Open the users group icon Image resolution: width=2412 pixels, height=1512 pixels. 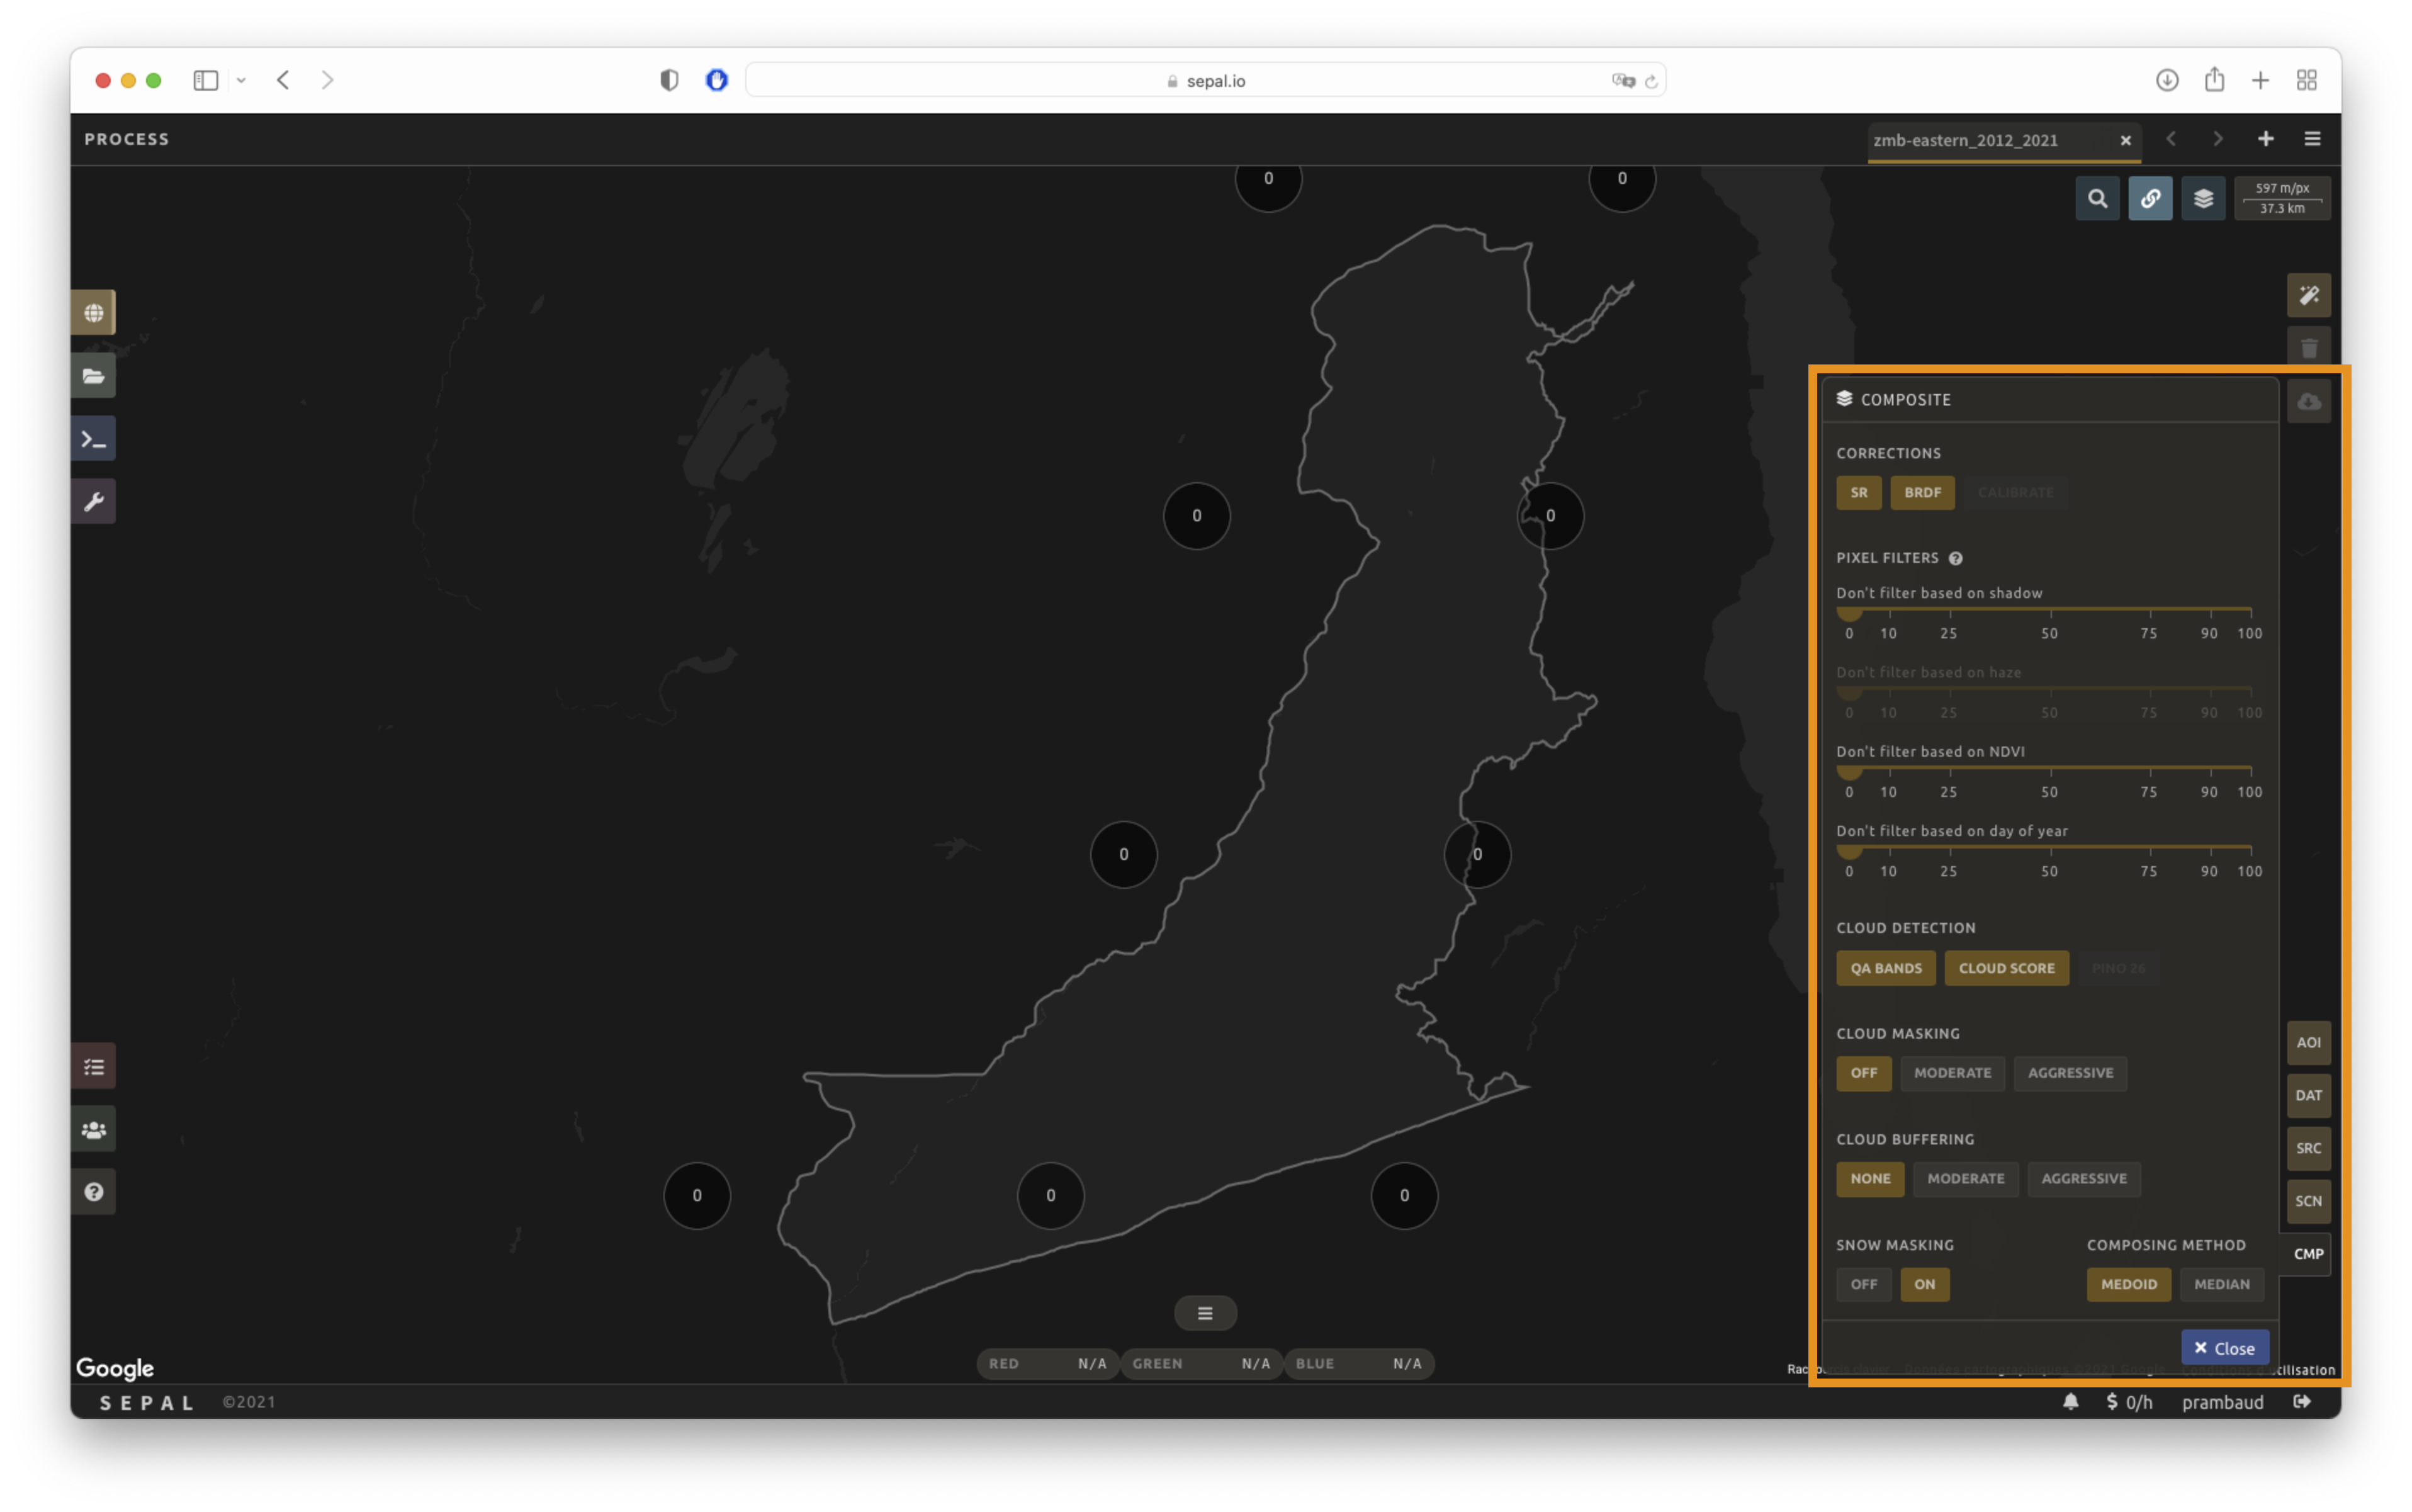pos(93,1130)
